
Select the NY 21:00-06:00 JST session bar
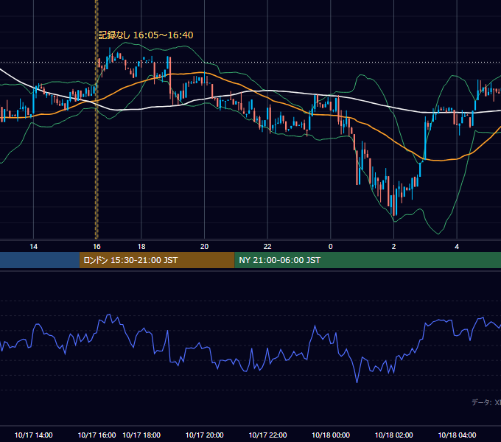click(368, 260)
